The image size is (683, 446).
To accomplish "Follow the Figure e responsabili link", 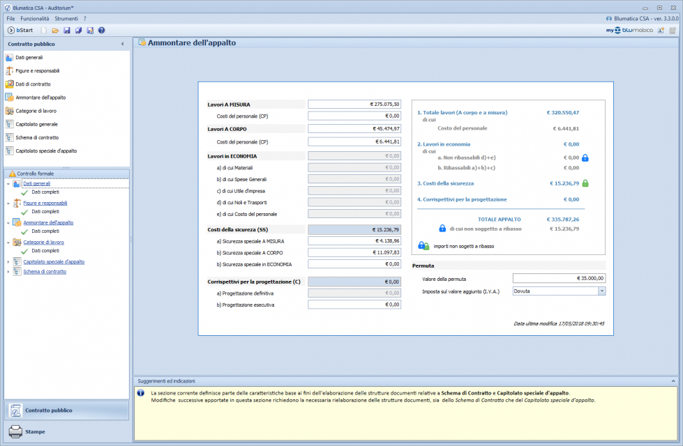I will point(45,203).
